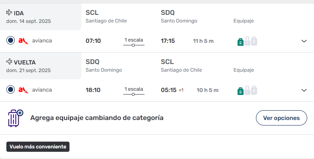The width and height of the screenshot is (314, 159).
Task: Open the 1 escala stop info for return
Action: click(x=134, y=91)
